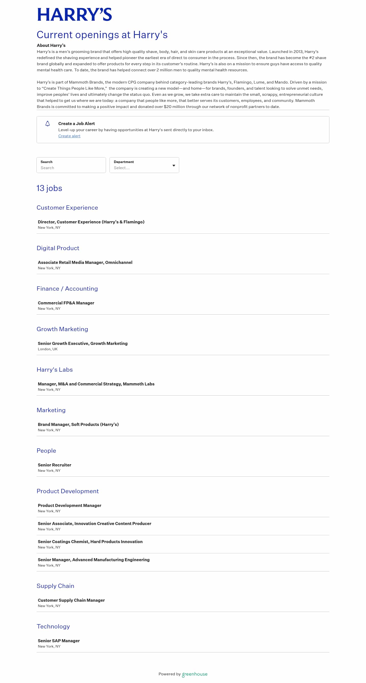Click the Create alert link

[x=69, y=136]
